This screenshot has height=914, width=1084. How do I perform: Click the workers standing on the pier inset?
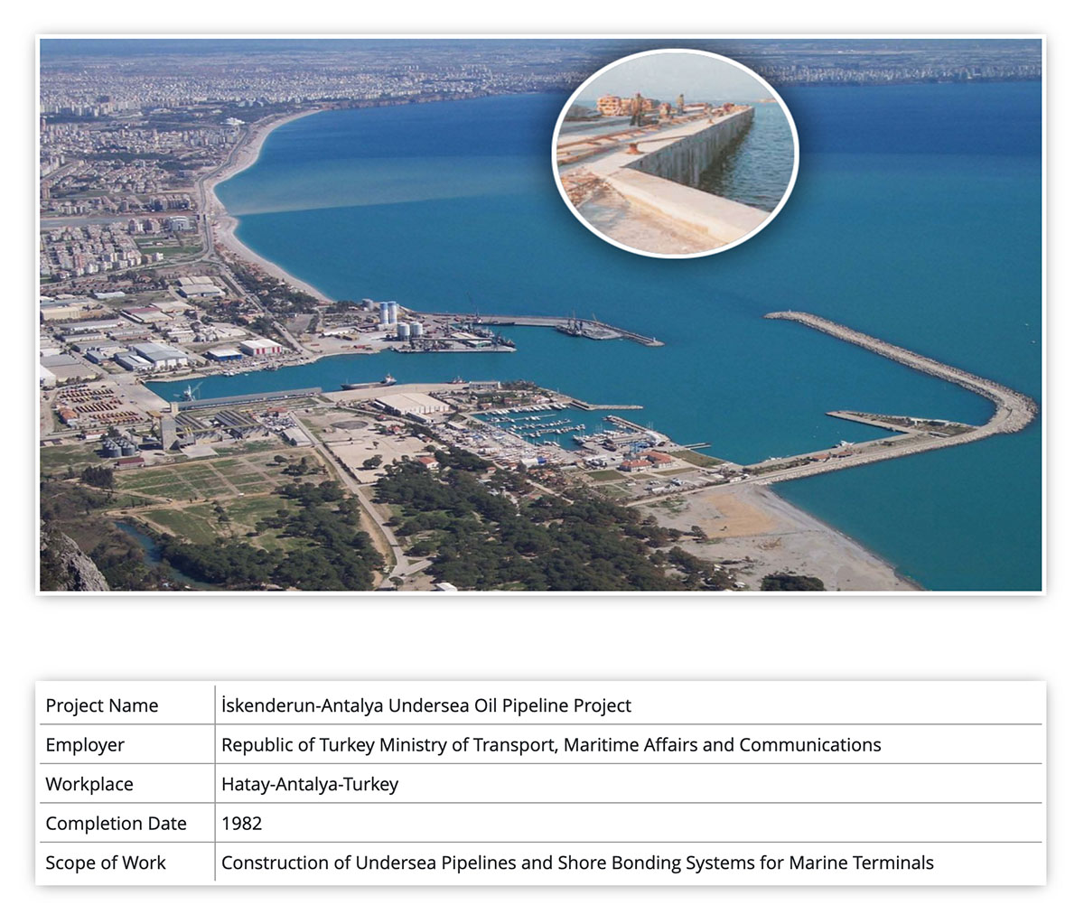638,107
